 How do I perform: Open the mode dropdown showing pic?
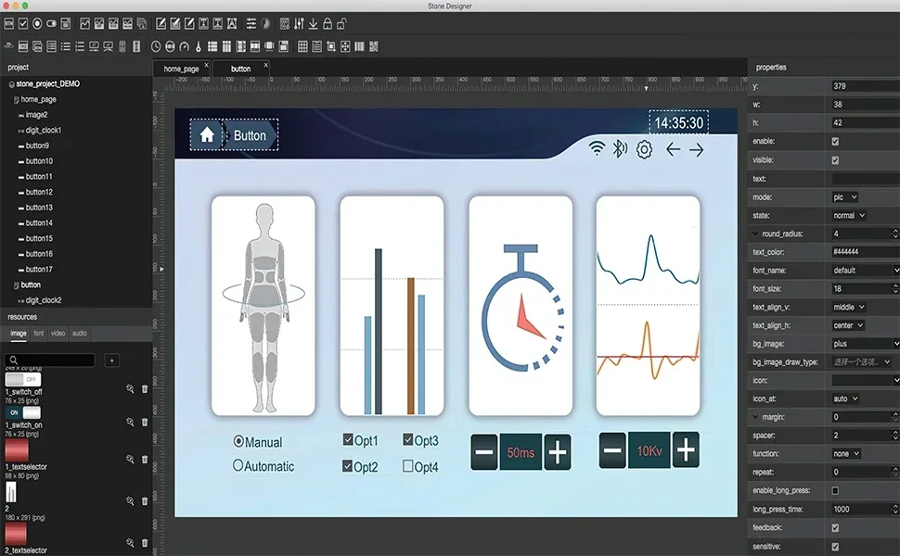coord(845,197)
